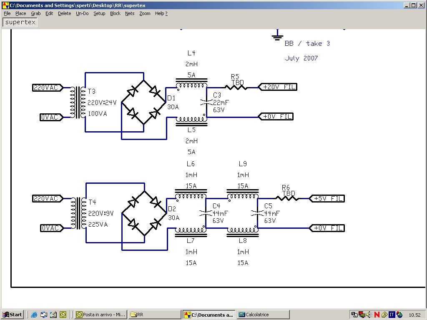Select resistor R6 symbol
Screen dimensions: 427x320
point(287,199)
